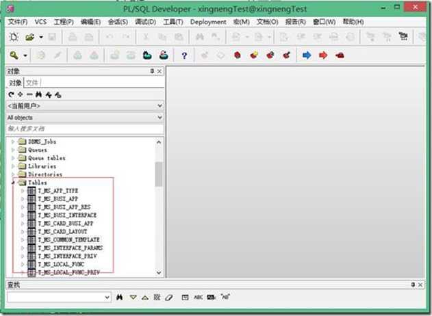Click the tree scrollbar up arrow

coord(159,142)
